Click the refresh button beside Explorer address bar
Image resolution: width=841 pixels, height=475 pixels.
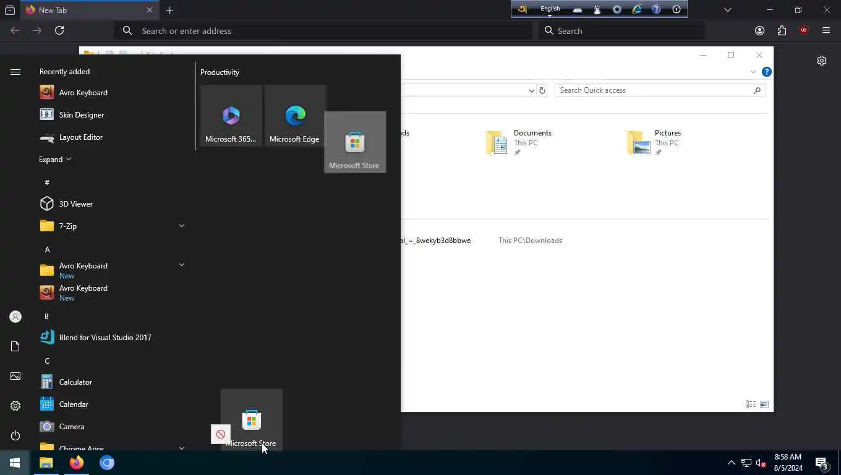point(542,90)
